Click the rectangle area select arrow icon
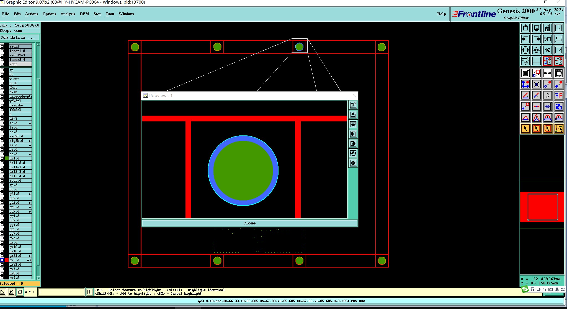The image size is (567, 309). click(537, 129)
